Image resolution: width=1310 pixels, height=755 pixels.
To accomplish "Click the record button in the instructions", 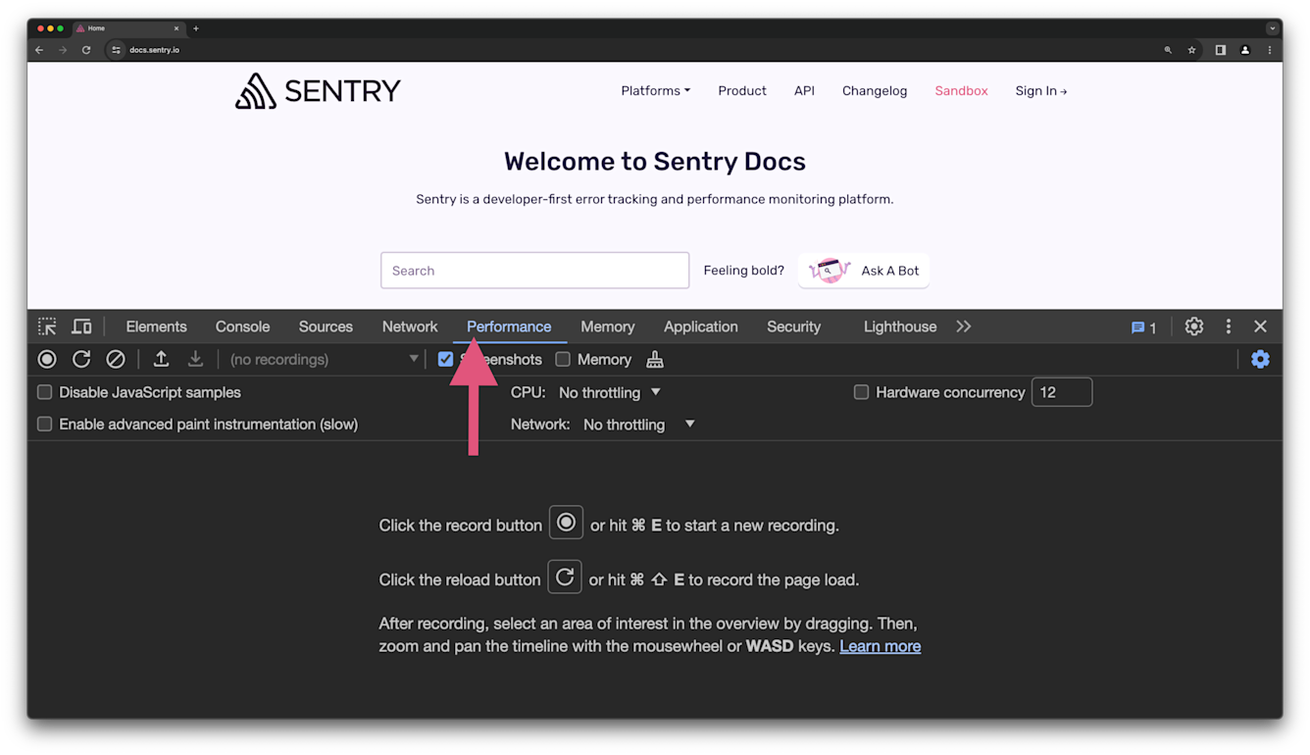I will point(566,523).
